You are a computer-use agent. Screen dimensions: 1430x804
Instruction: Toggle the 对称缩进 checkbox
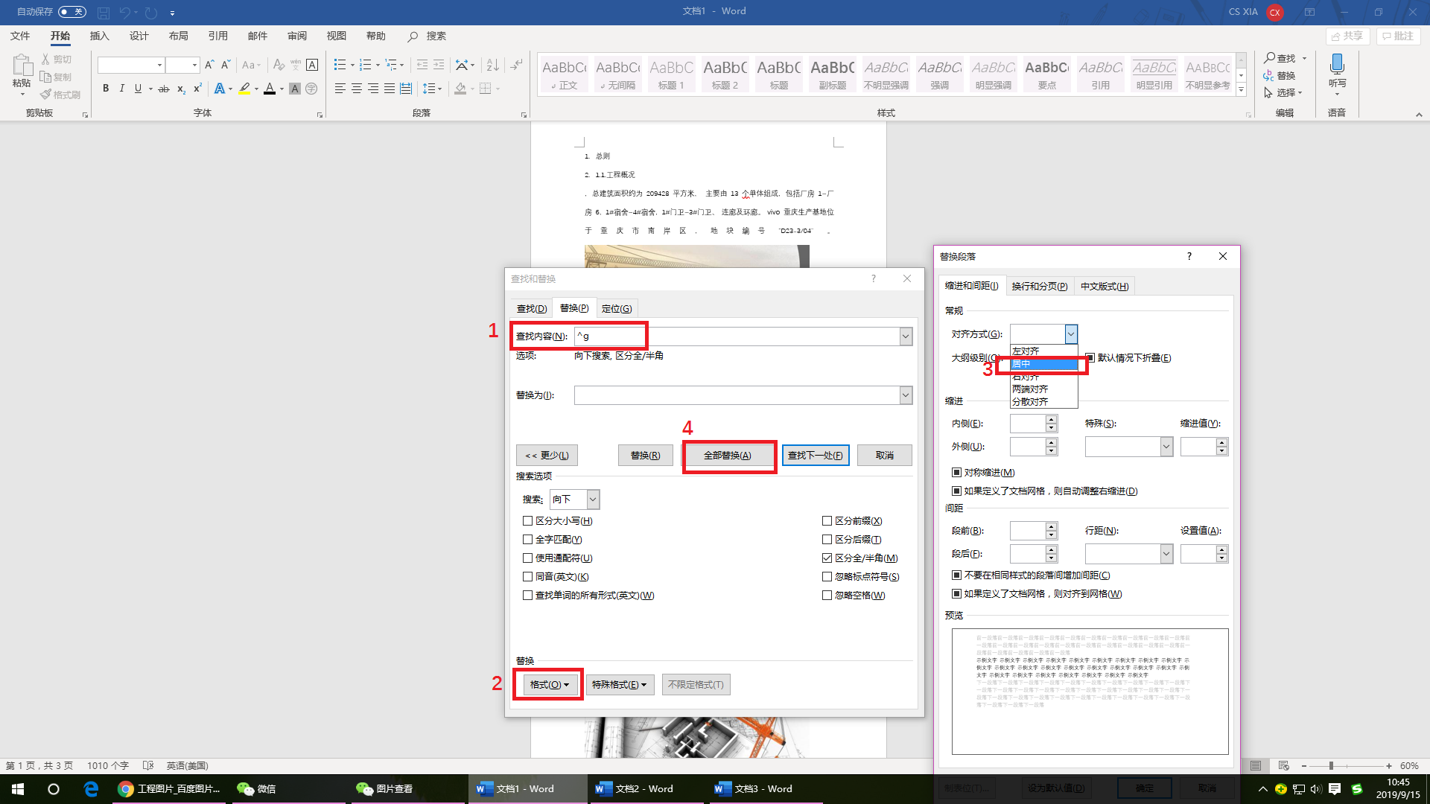point(956,473)
